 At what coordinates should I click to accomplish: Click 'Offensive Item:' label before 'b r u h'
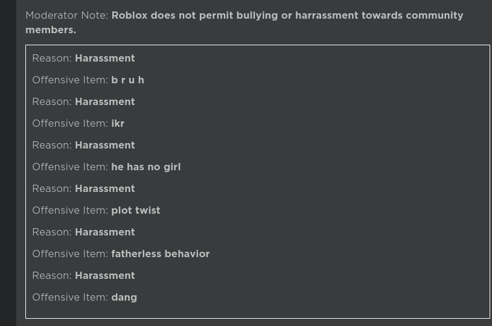coord(70,80)
